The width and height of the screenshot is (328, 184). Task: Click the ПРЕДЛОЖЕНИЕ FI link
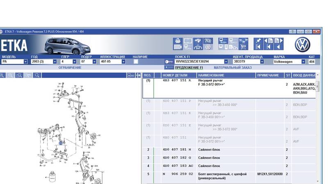pos(189,67)
